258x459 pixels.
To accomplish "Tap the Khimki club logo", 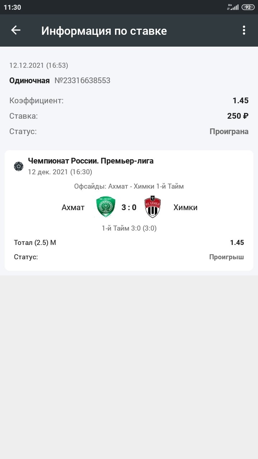I will [153, 207].
